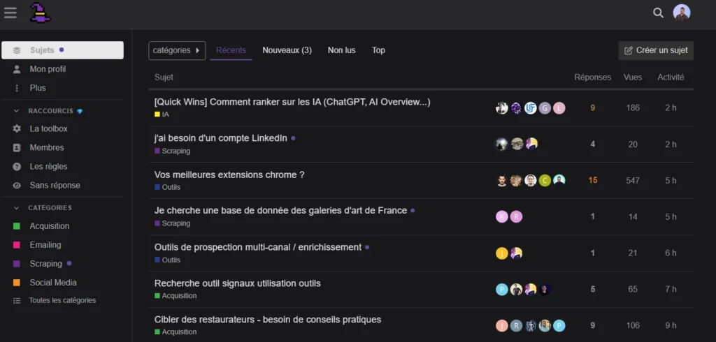Click the purple wizard hat logo
The height and width of the screenshot is (342, 716).
[40, 13]
